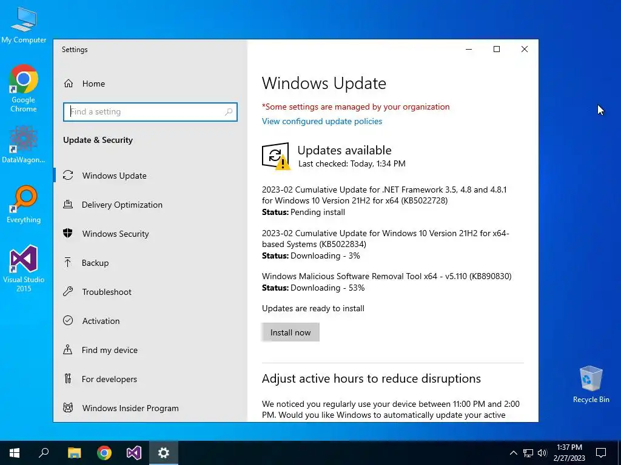Open the Everything search desktop shortcut
The height and width of the screenshot is (465, 621).
[24, 205]
